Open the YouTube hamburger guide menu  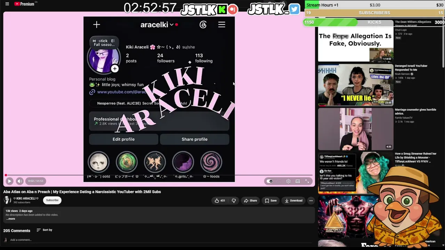7,4
